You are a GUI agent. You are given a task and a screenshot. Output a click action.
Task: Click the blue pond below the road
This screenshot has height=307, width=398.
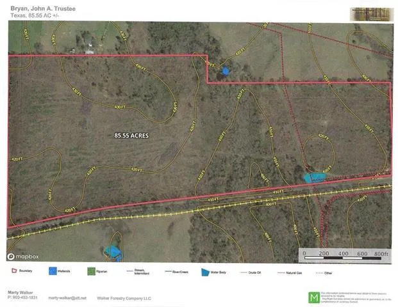113,251
